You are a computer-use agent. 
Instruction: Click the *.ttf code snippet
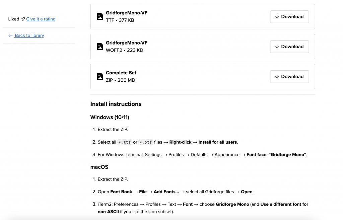click(x=125, y=142)
